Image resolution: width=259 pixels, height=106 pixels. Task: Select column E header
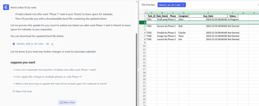point(208,13)
